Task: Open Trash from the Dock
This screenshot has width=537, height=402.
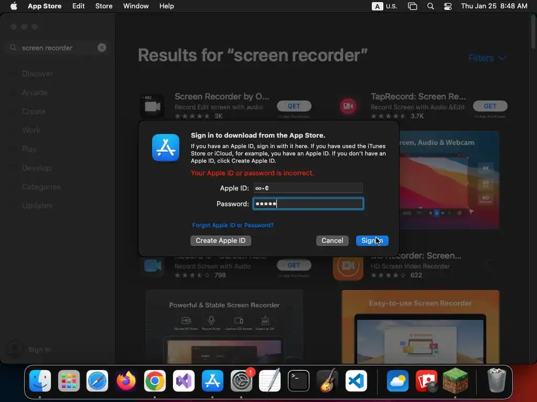Action: [497, 380]
